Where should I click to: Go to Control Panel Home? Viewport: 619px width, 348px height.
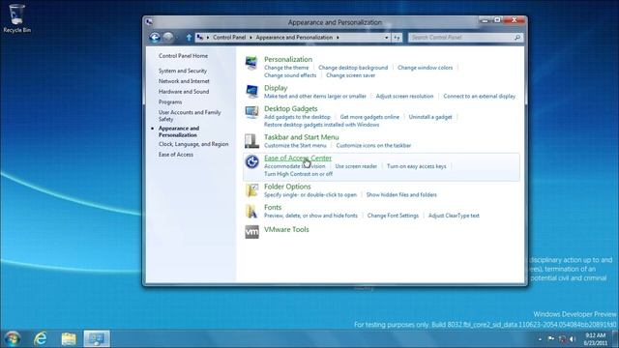[183, 56]
